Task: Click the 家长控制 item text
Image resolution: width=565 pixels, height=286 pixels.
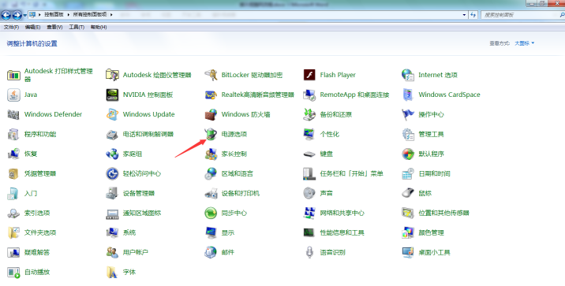Action: (x=234, y=154)
